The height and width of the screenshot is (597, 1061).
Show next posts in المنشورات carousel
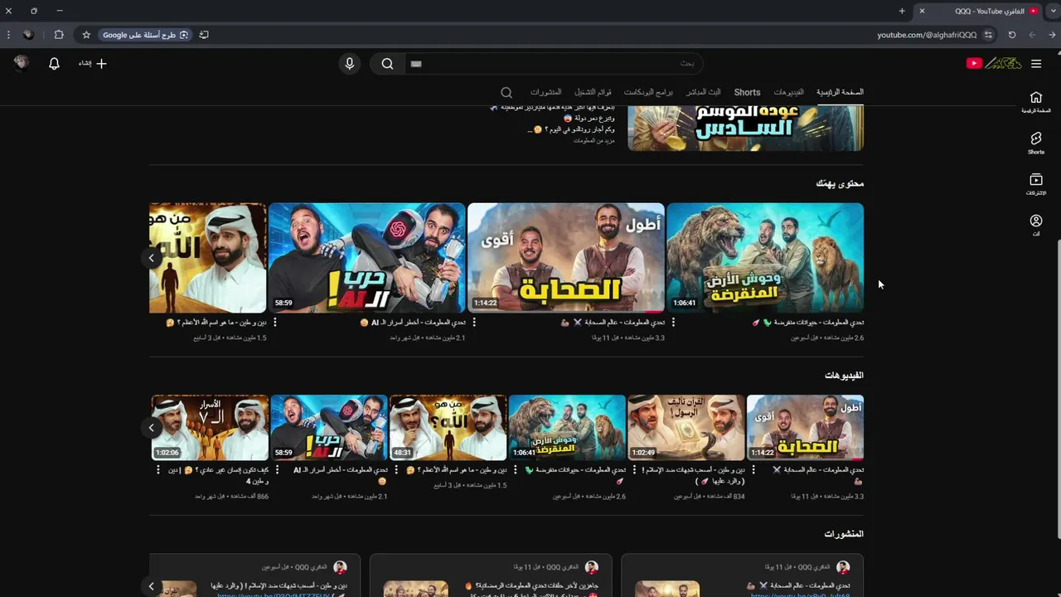[151, 586]
